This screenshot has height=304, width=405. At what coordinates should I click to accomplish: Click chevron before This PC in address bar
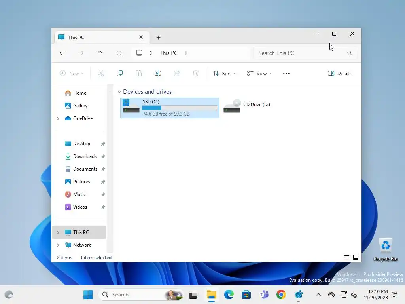click(151, 53)
